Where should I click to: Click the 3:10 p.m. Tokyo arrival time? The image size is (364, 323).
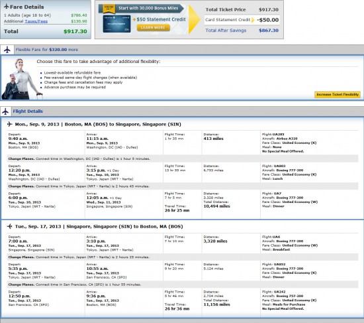96,241
